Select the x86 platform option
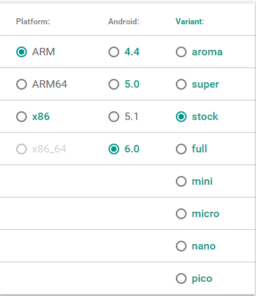The height and width of the screenshot is (296, 256). coord(22,117)
